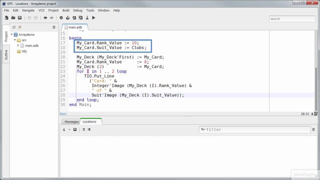
Task: Open the Build menu
Action: (65, 10)
